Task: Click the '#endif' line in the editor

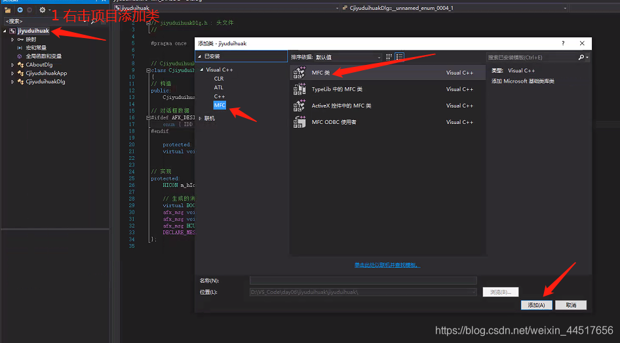Action: 160,131
